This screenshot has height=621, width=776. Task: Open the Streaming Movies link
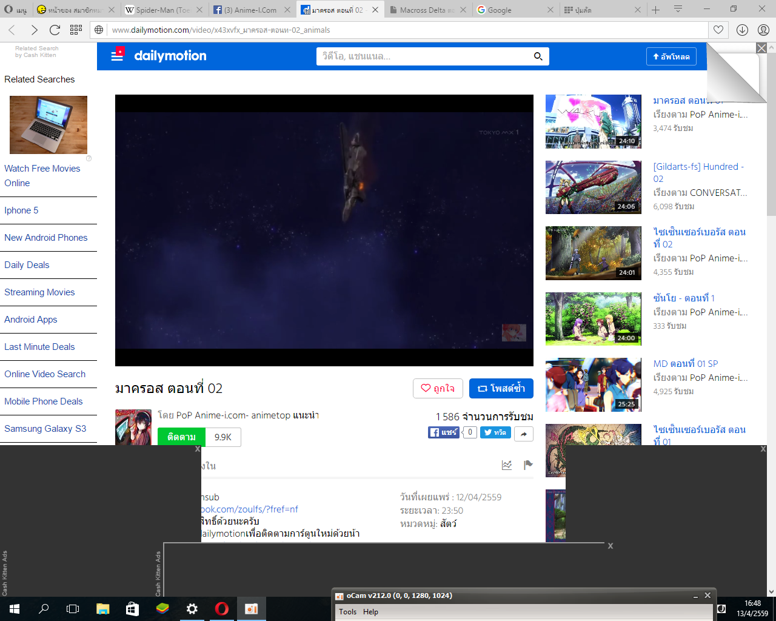pos(39,292)
